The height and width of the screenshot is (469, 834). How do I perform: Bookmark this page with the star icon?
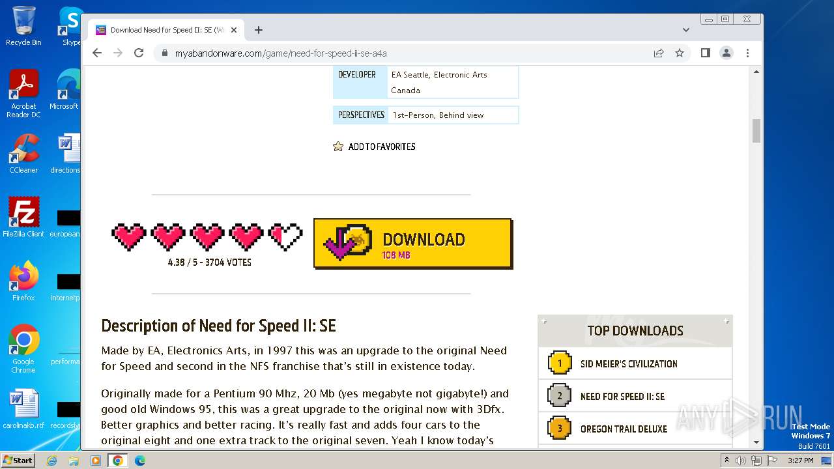point(680,53)
